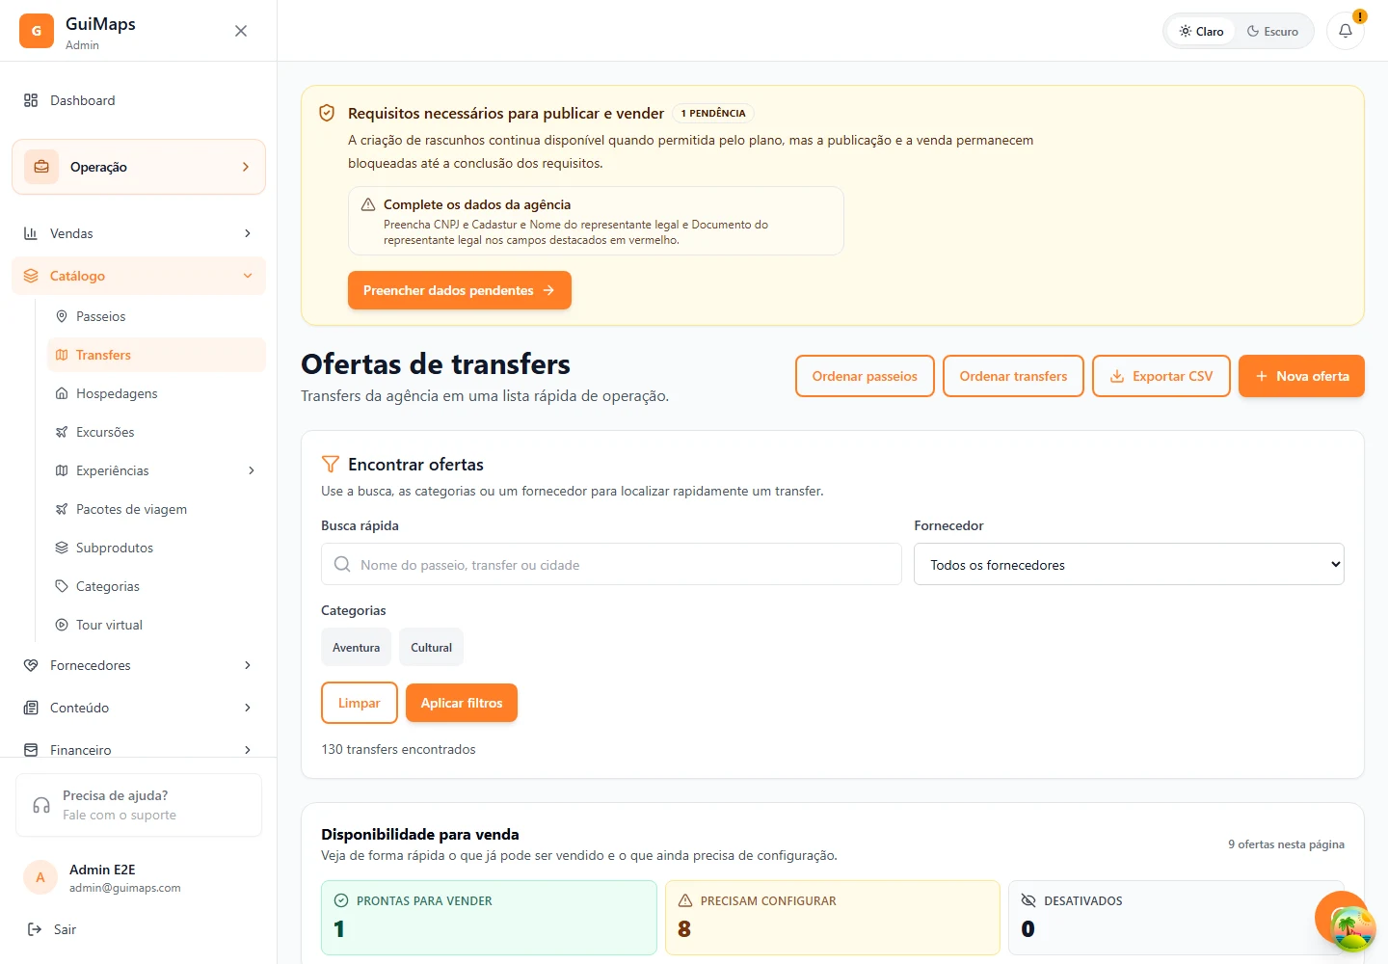Click the Fornecedores handshake icon
This screenshot has width=1388, height=964.
click(31, 665)
